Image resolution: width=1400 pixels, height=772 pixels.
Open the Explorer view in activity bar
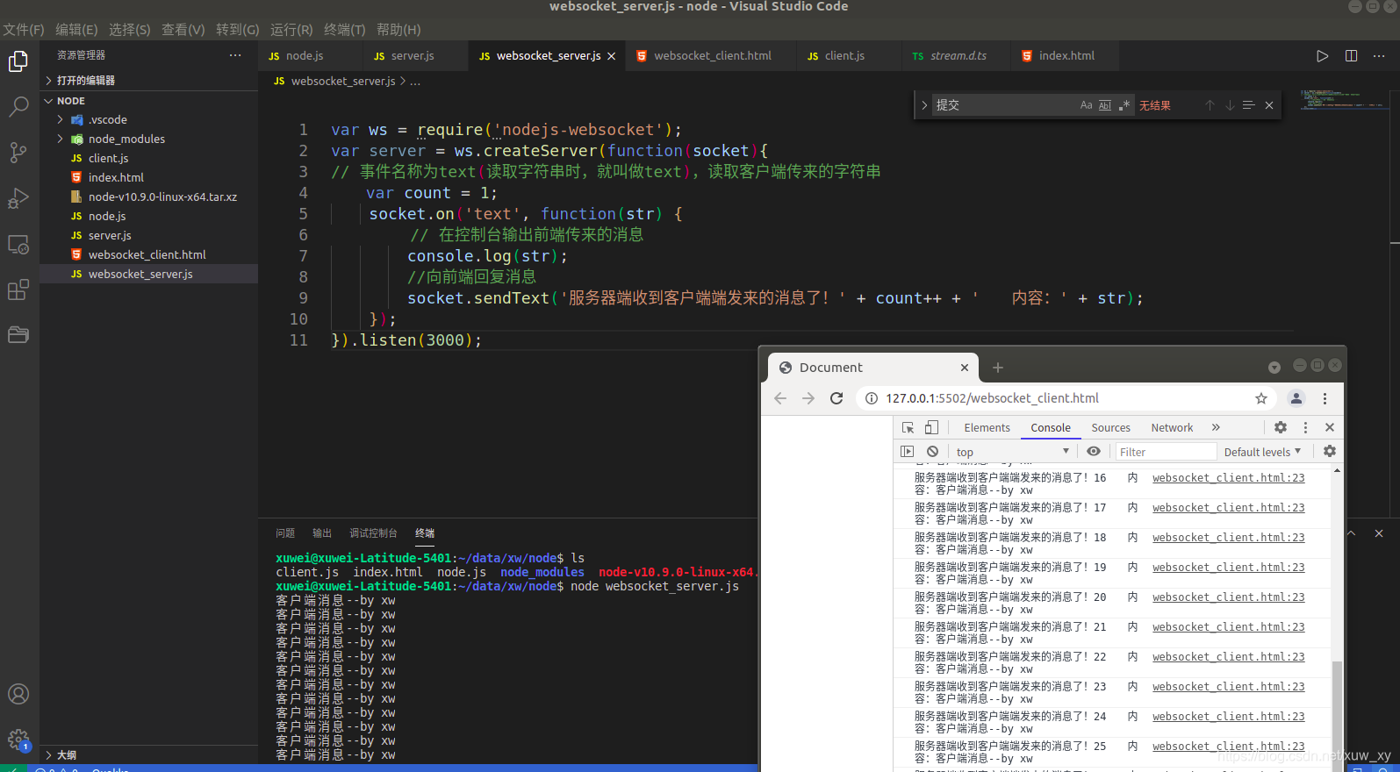(18, 61)
